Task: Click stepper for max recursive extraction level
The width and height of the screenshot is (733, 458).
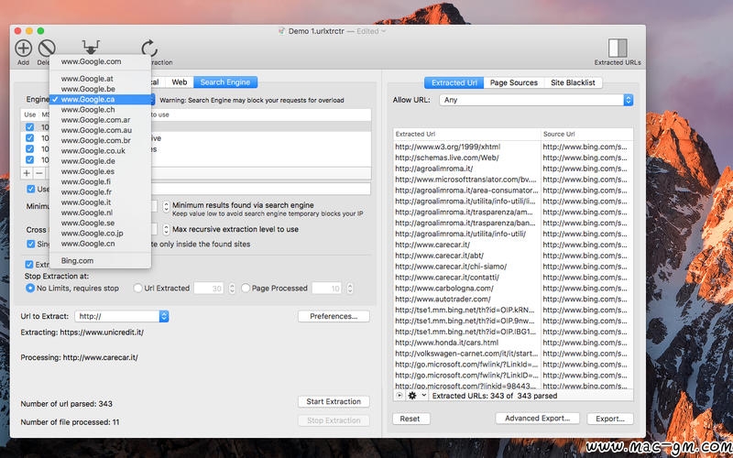Action: tap(166, 229)
